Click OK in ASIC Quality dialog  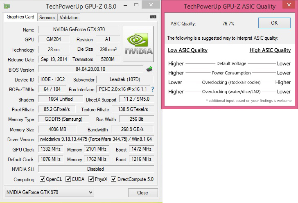tap(274, 23)
